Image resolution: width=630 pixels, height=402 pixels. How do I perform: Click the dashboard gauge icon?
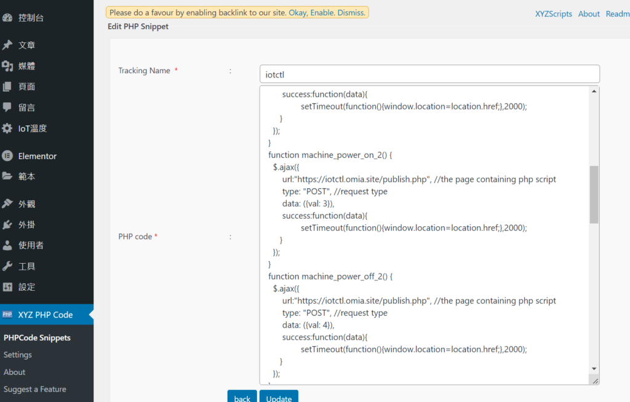(x=7, y=18)
